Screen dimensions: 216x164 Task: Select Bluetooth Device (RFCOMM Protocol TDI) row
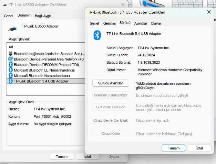(46, 65)
